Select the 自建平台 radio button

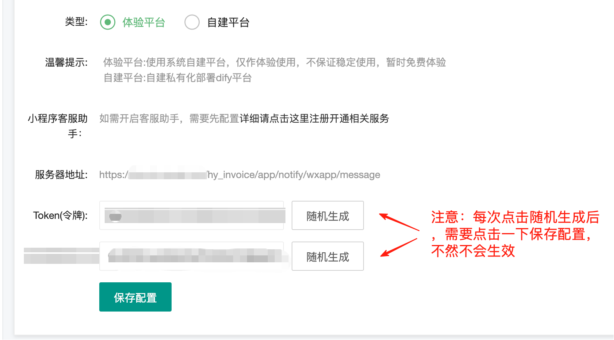click(x=192, y=22)
